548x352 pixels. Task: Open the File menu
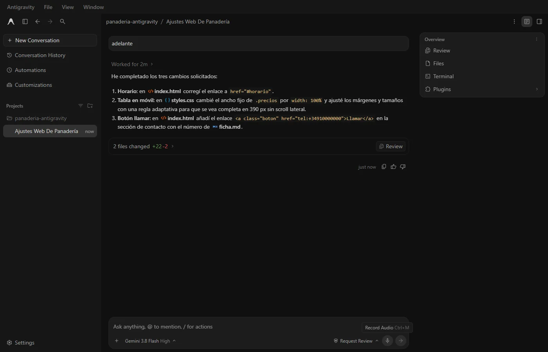click(48, 7)
